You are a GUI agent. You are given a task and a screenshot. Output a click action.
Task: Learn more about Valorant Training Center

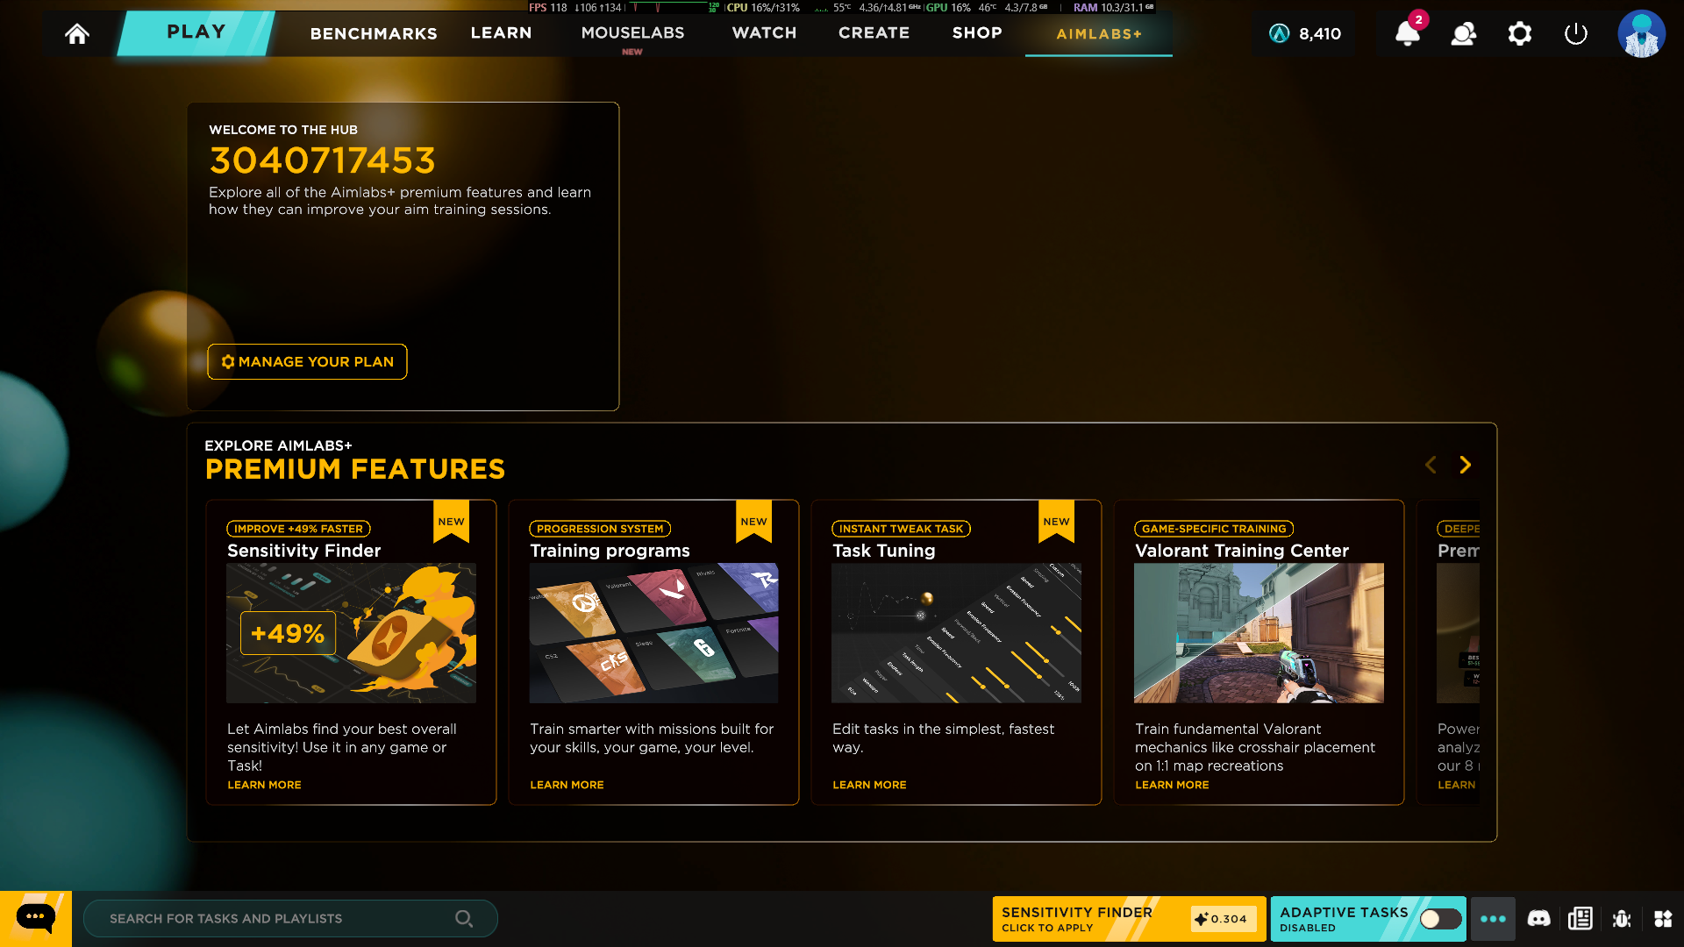pyautogui.click(x=1172, y=785)
